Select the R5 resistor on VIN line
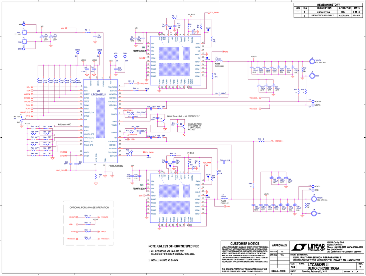The width and height of the screenshot is (366, 276). pyautogui.click(x=88, y=33)
